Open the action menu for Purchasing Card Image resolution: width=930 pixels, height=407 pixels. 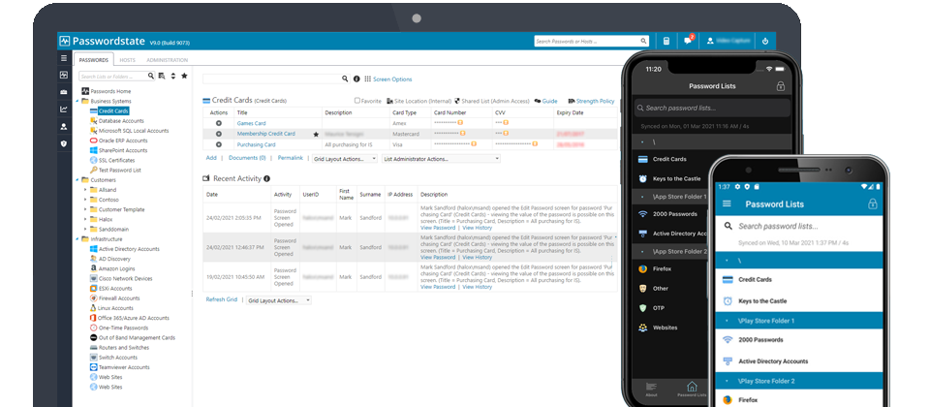(x=219, y=144)
